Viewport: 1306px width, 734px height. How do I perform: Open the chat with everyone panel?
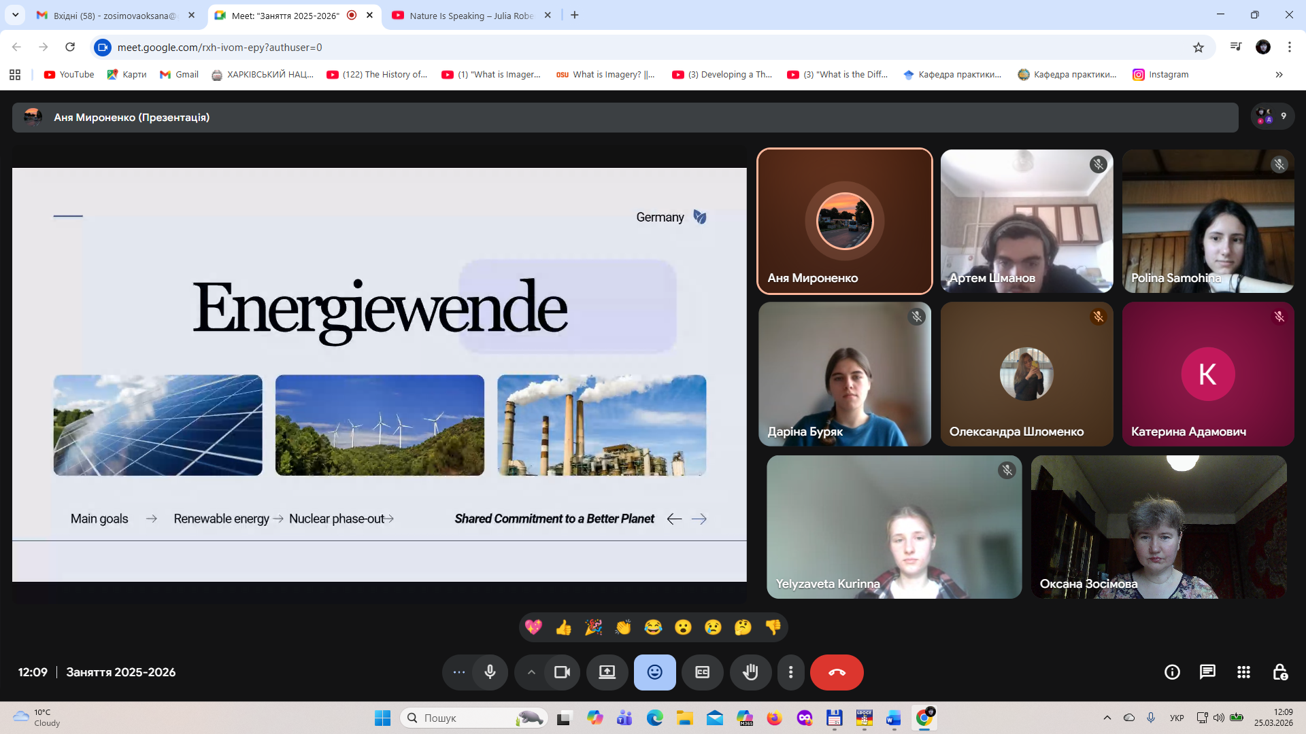tap(1207, 672)
